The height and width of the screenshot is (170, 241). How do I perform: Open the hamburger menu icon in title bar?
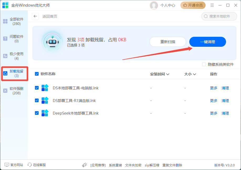tap(212, 5)
